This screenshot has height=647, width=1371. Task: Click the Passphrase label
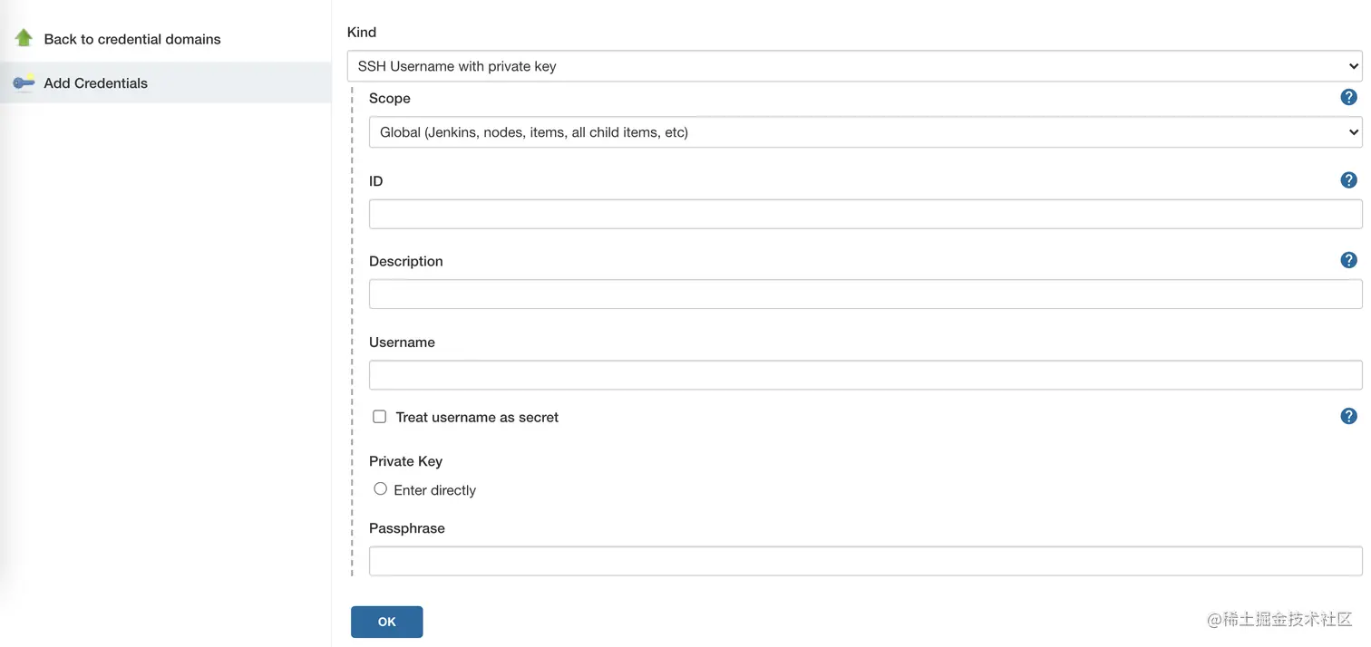(x=407, y=528)
